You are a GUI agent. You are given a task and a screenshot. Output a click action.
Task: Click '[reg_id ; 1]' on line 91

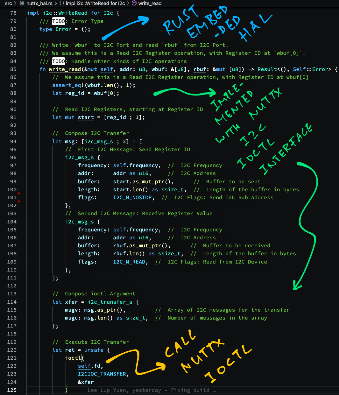tap(123, 117)
